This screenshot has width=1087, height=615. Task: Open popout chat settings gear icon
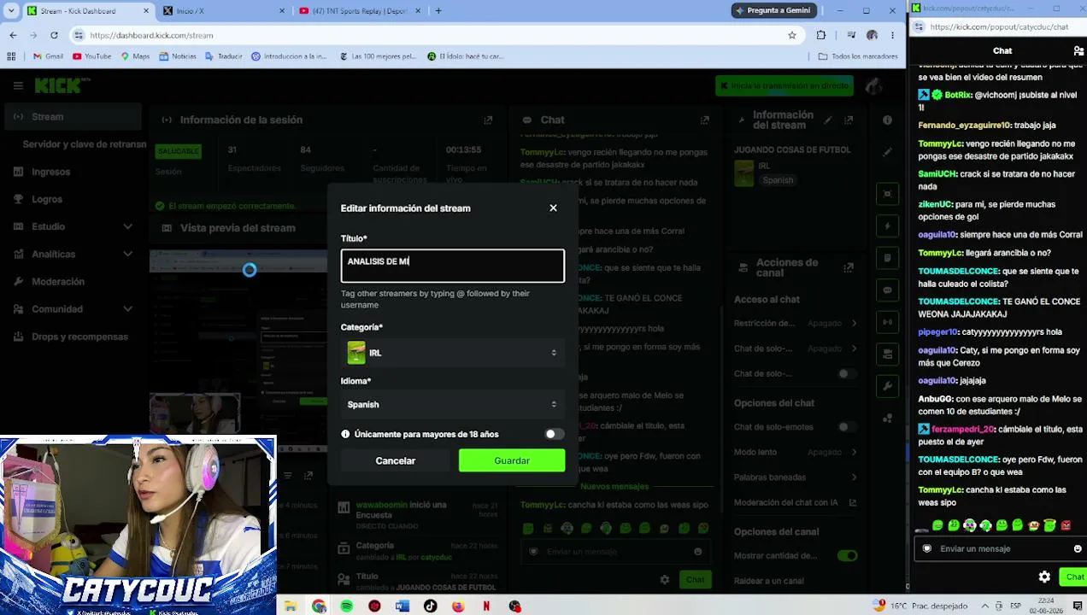coord(1044,577)
